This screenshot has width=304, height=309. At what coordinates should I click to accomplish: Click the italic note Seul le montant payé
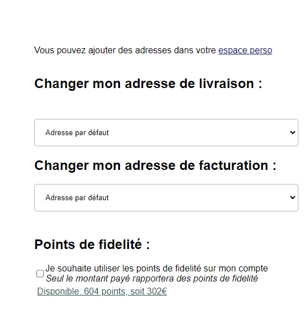(x=152, y=279)
